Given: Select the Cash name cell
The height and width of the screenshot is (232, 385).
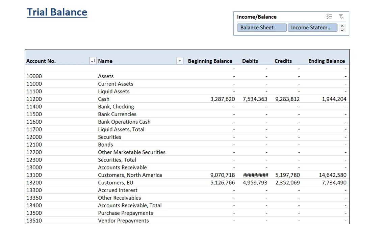Looking at the screenshot, I should pos(104,99).
